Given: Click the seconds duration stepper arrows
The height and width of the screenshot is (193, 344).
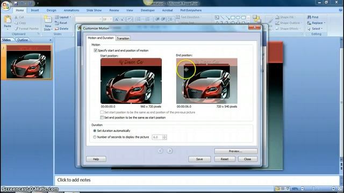Looking at the screenshot, I should [x=164, y=137].
